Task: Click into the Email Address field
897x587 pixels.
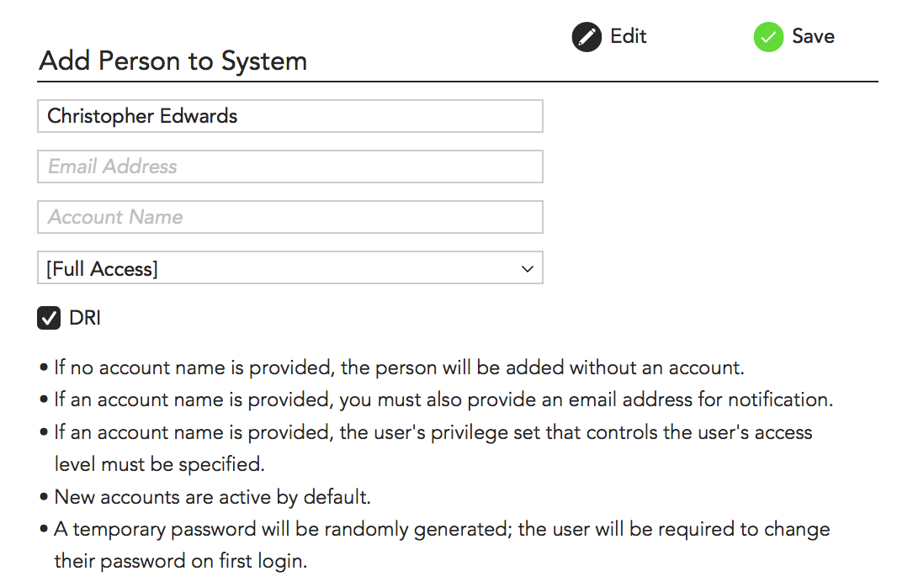Action: click(x=289, y=167)
